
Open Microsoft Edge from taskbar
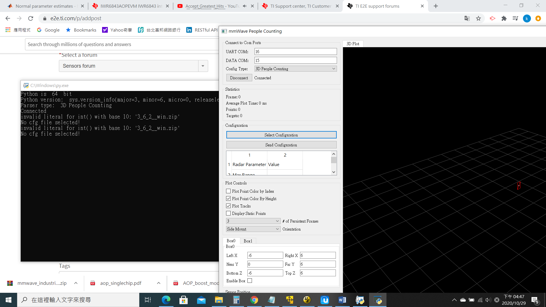pos(166,300)
